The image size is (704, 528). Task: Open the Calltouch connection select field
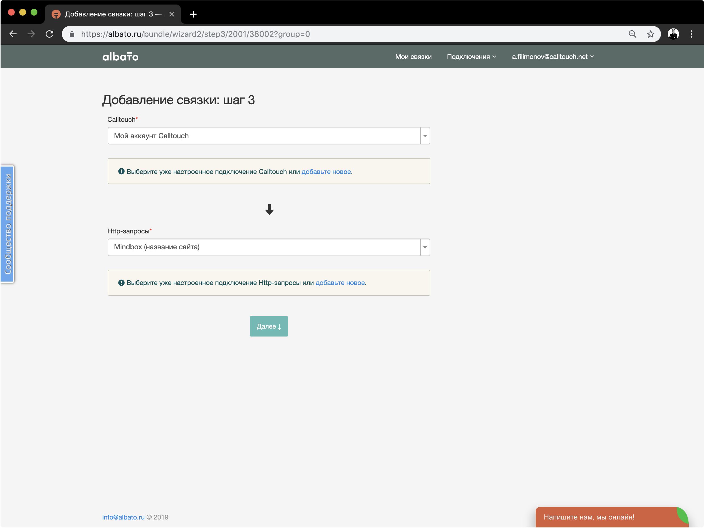(269, 136)
